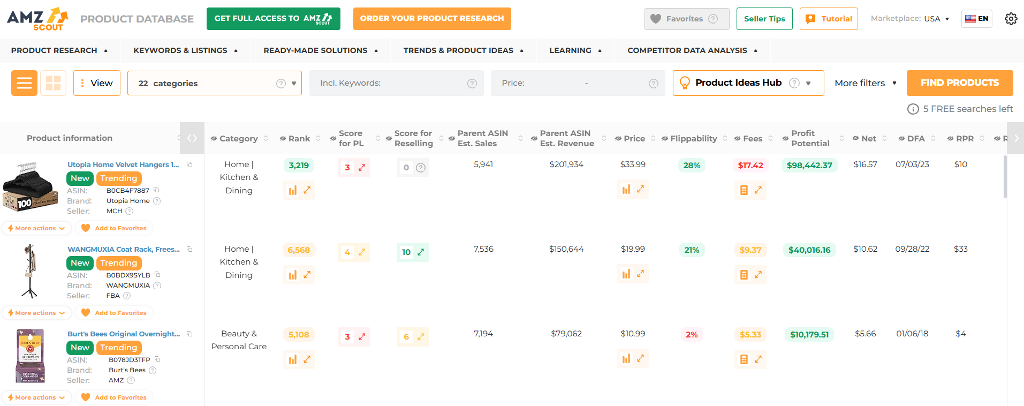Screen dimensions: 1024x406
Task: Click the Incl. Keywords help icon
Action: click(472, 84)
